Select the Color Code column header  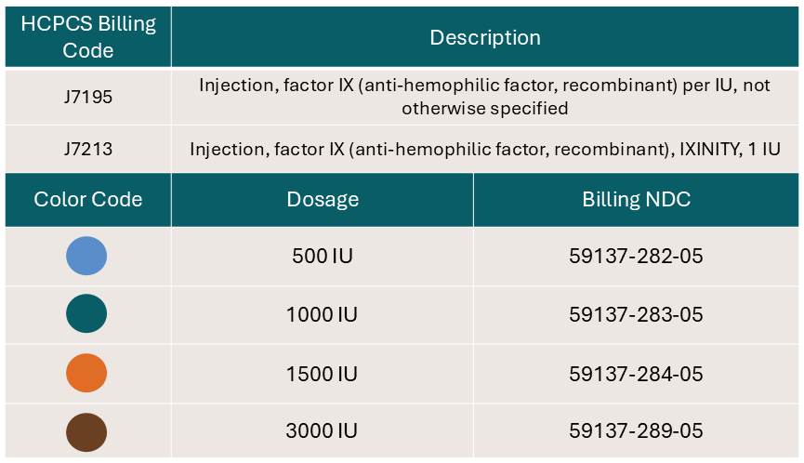tap(88, 200)
